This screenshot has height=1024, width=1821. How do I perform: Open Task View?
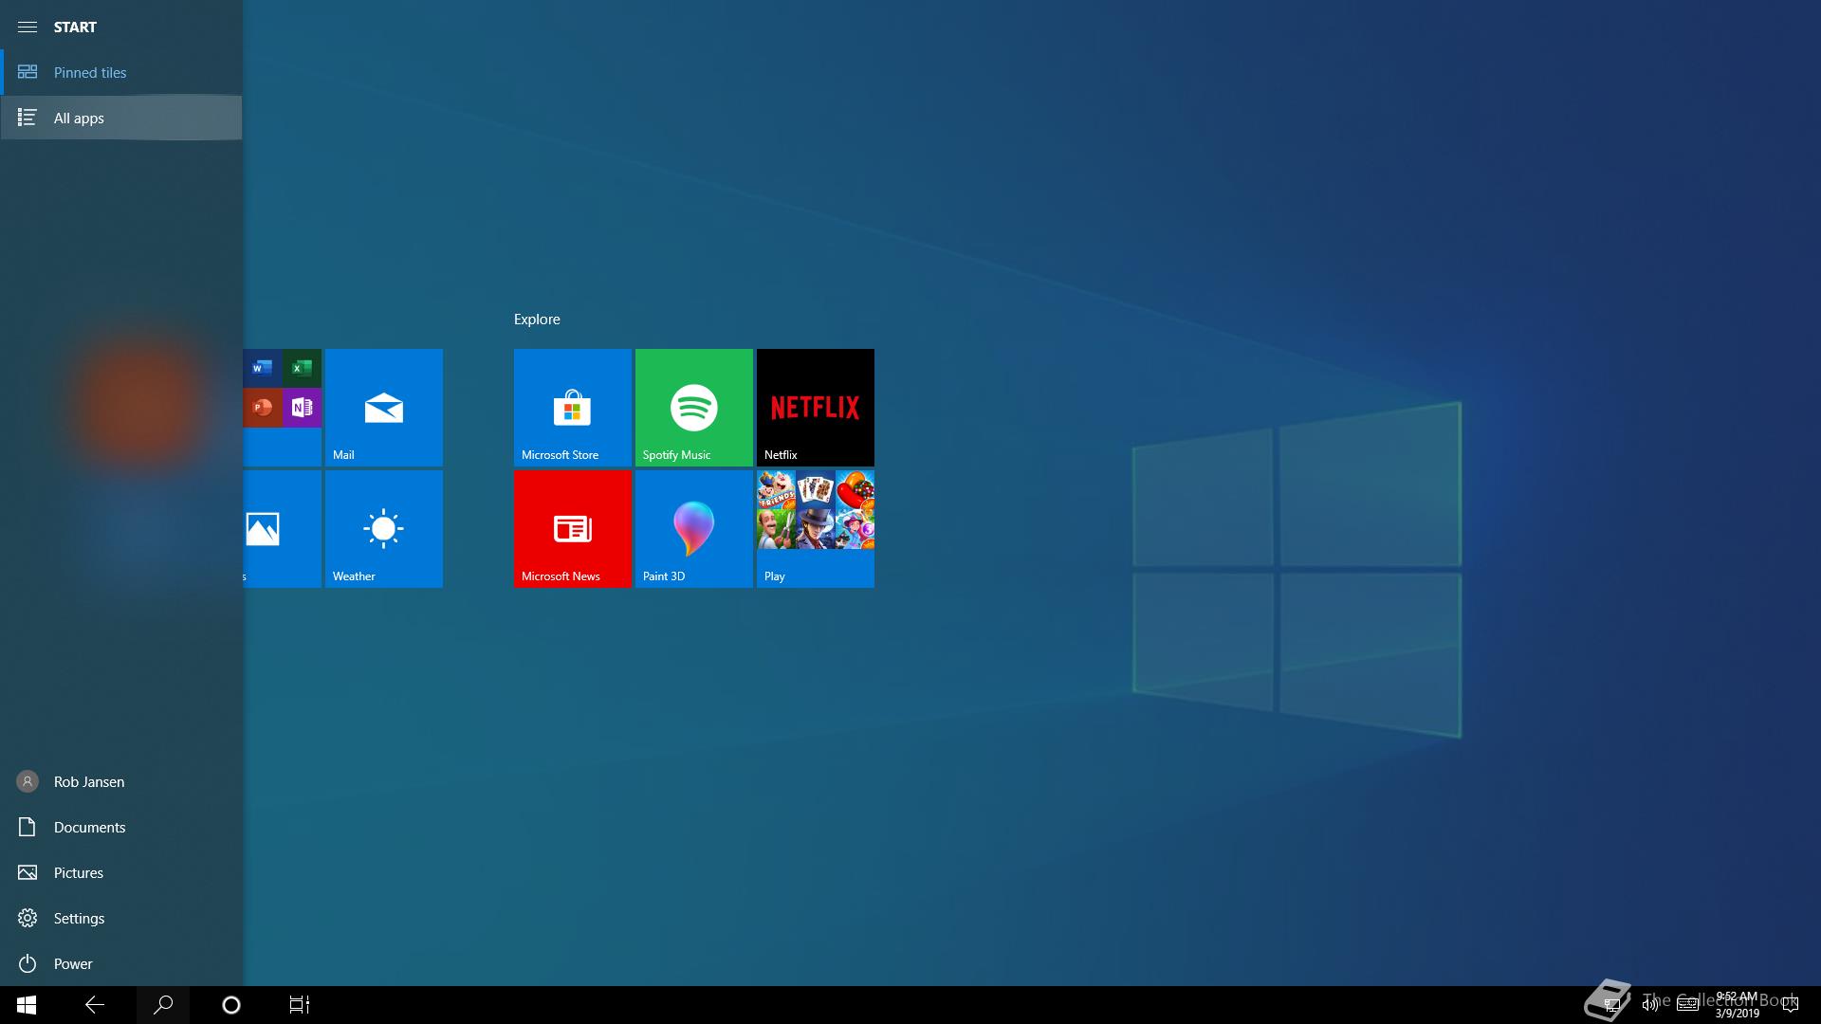300,1005
